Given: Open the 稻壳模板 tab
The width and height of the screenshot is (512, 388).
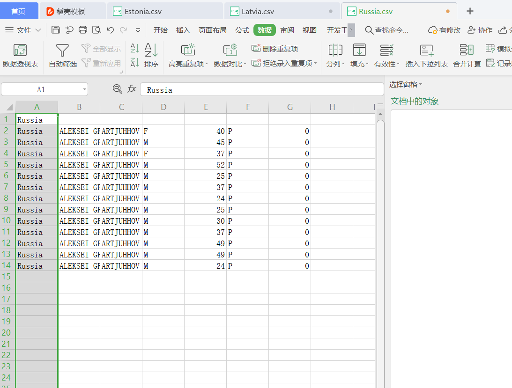Looking at the screenshot, I should click(73, 11).
